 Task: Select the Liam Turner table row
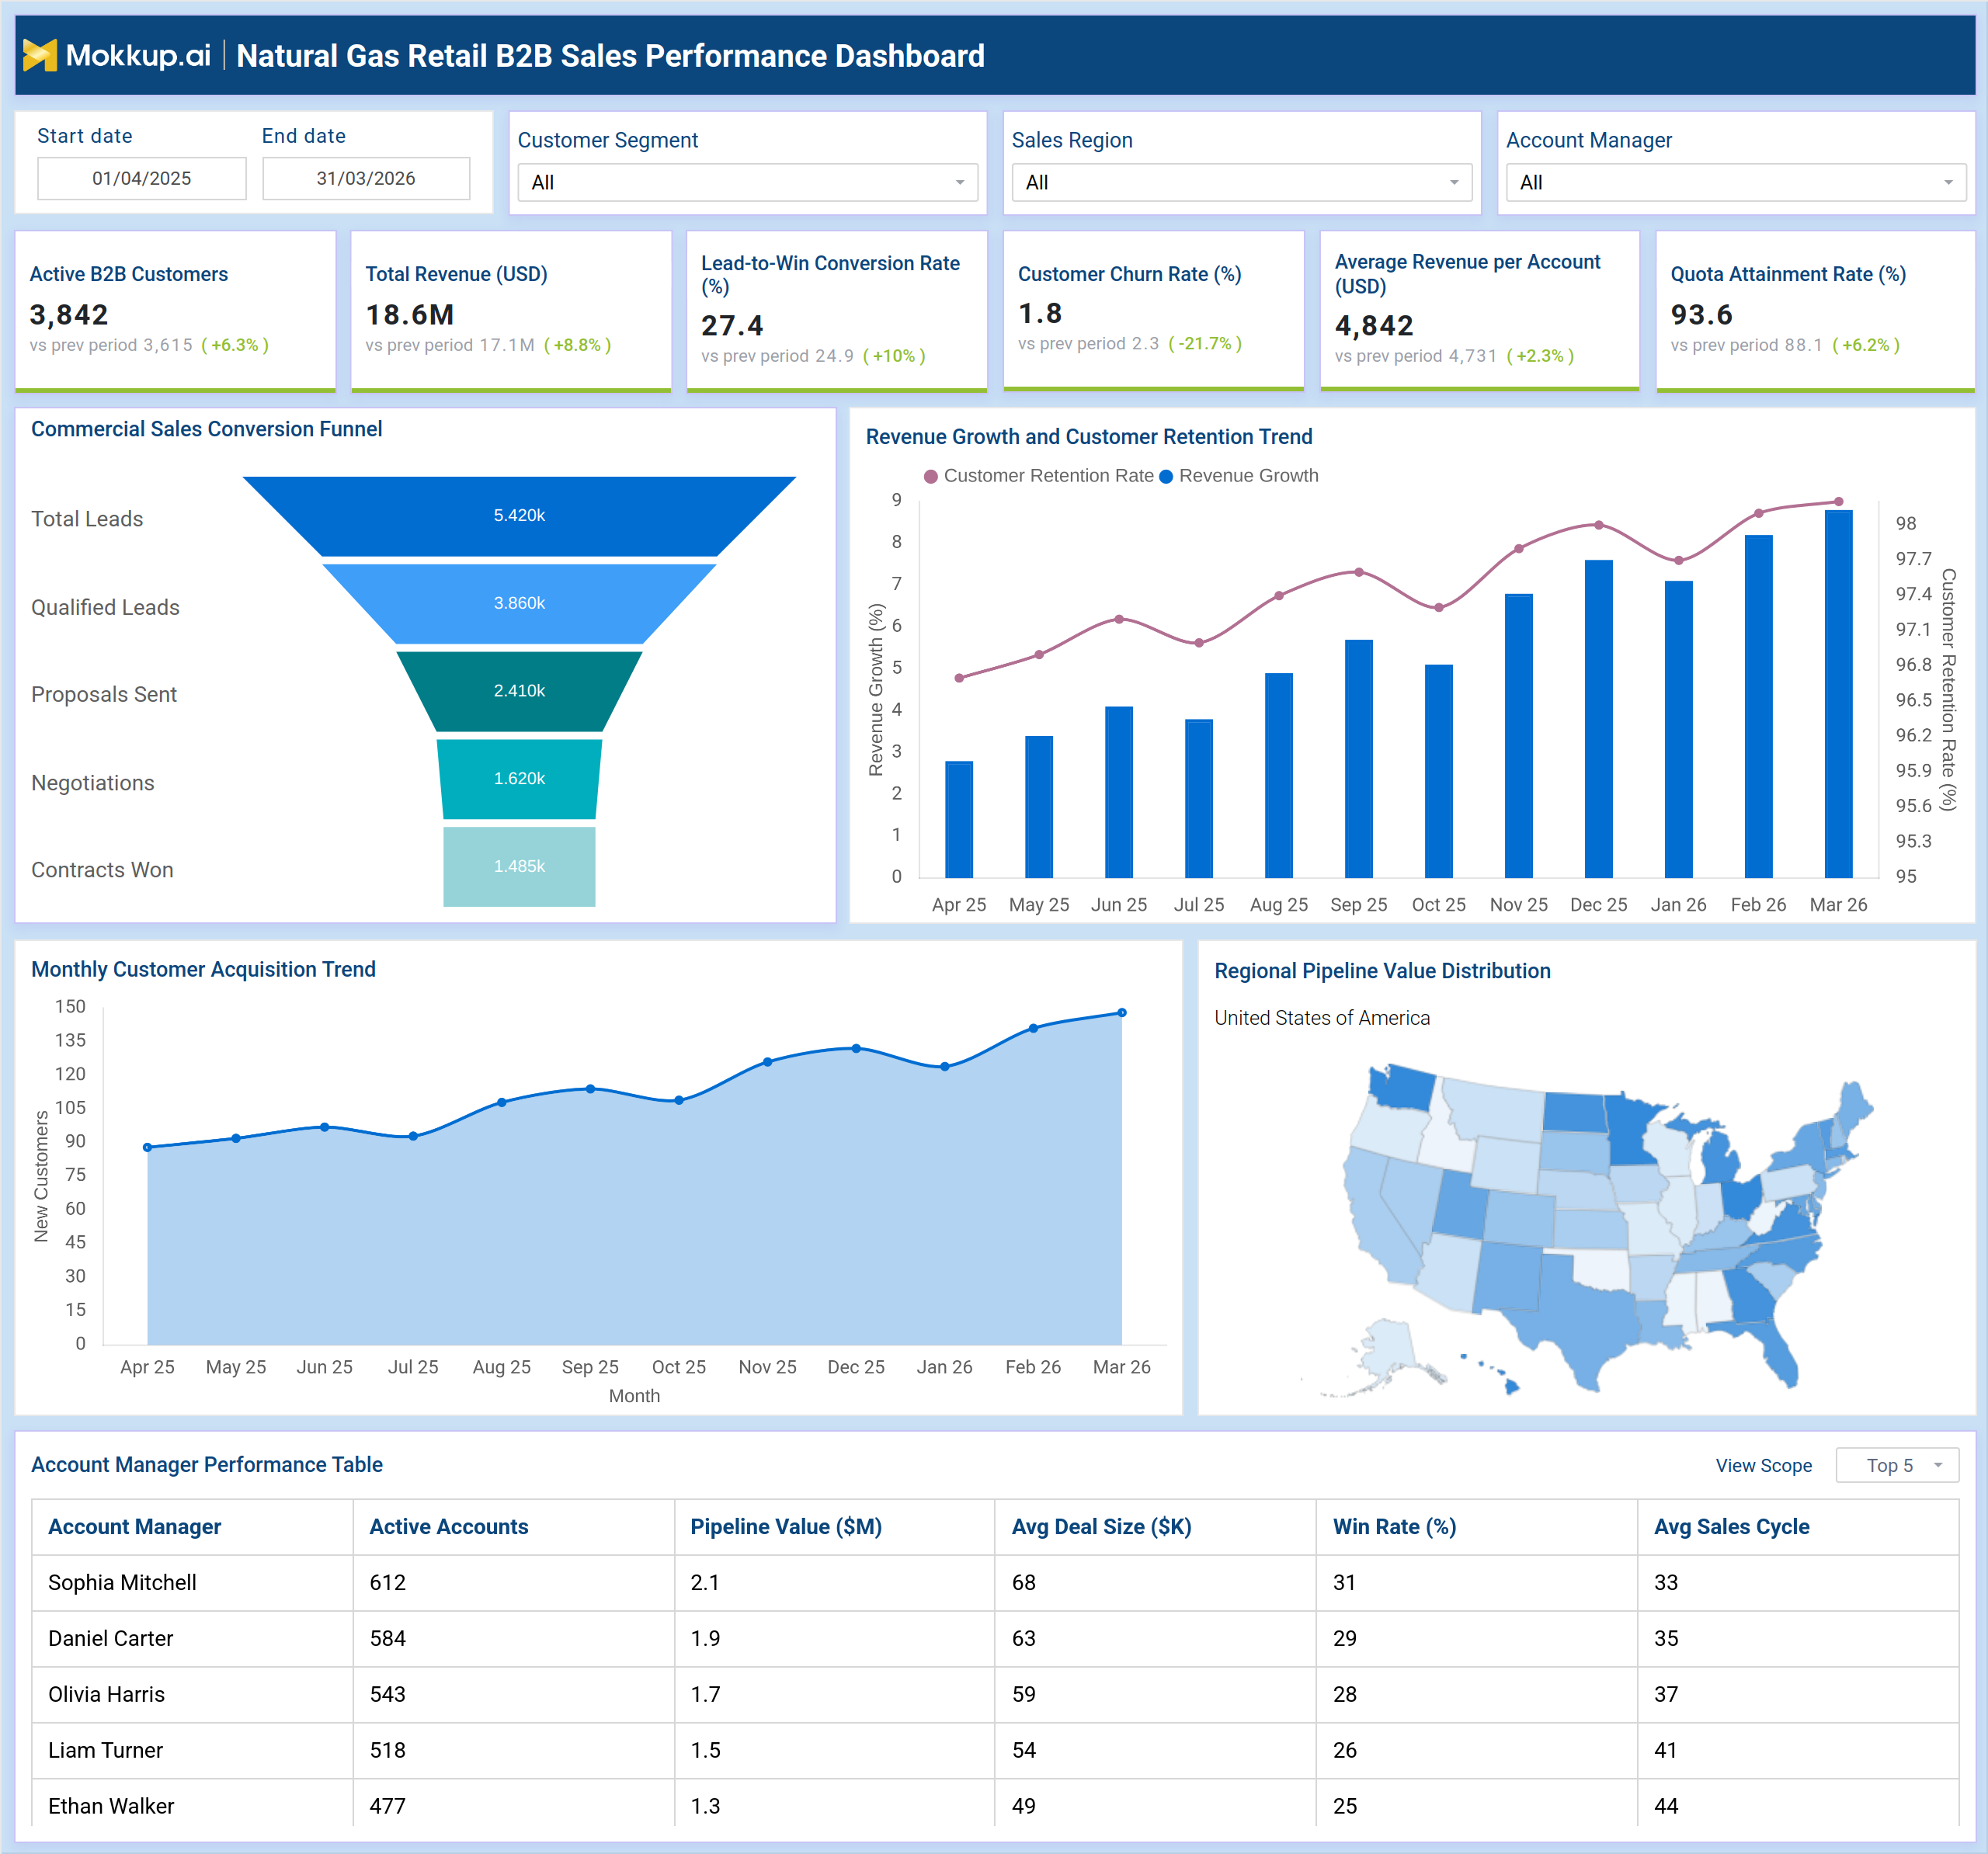click(x=995, y=1751)
